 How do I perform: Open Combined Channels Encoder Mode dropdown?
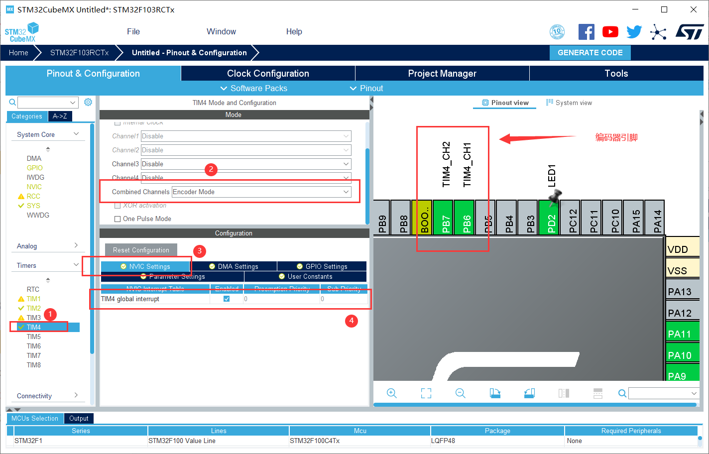pos(261,192)
